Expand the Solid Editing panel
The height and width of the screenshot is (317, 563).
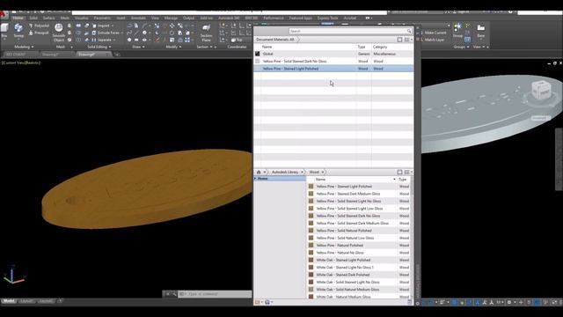click(99, 47)
